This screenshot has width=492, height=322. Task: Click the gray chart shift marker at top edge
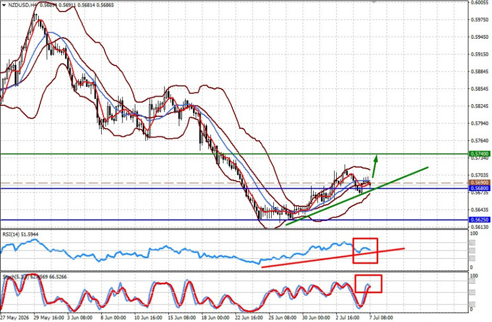[x=373, y=2]
